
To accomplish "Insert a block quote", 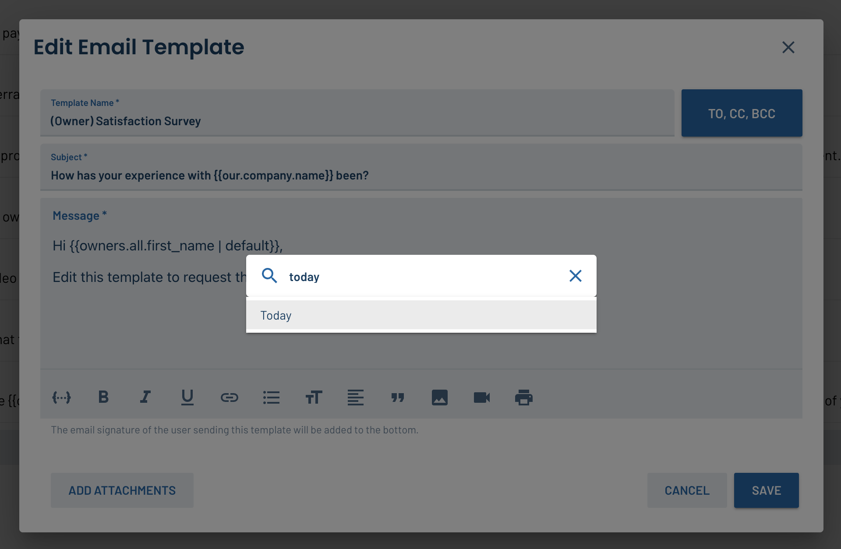I will tap(398, 398).
